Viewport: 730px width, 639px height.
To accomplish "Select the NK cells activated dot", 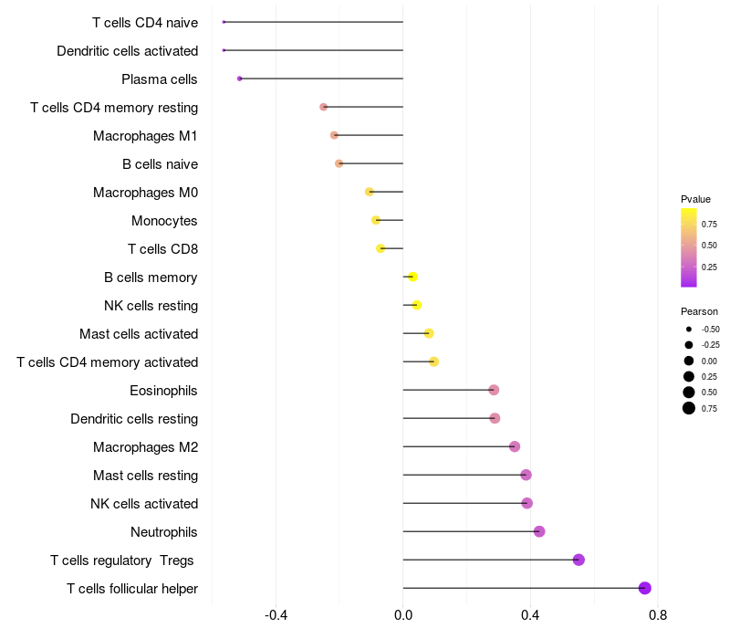I will pos(527,503).
